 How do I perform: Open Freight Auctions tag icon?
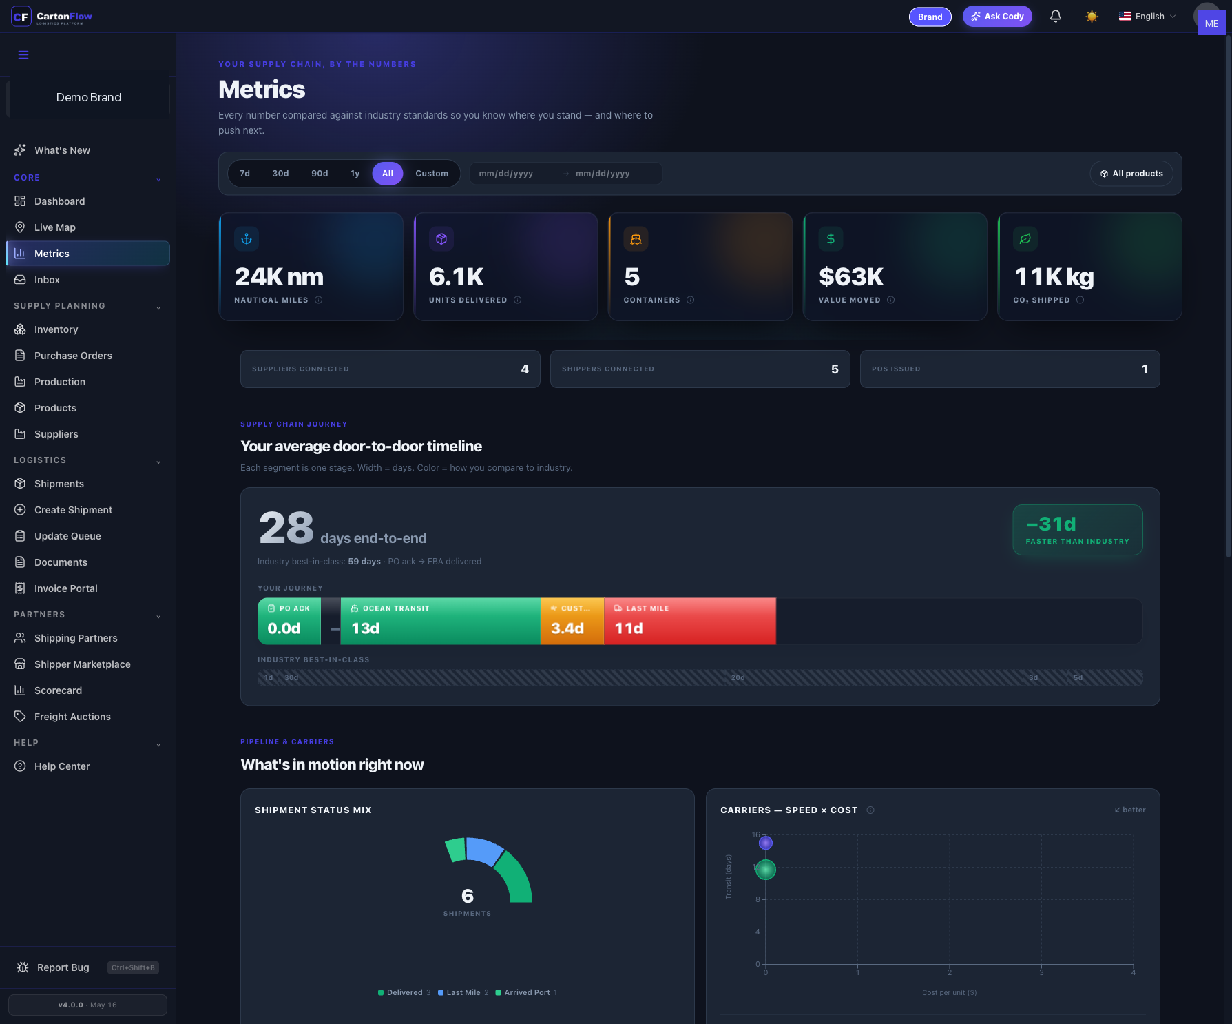[20, 717]
